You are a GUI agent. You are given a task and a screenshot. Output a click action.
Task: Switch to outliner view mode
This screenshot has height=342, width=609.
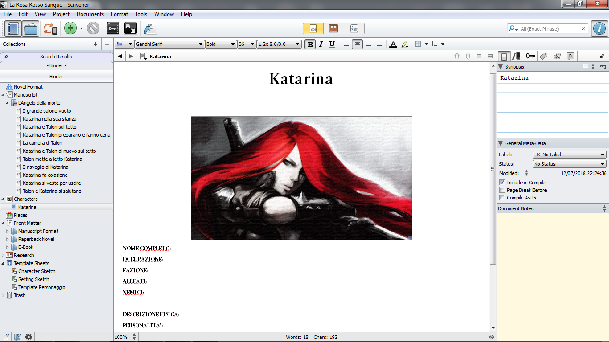pos(354,28)
